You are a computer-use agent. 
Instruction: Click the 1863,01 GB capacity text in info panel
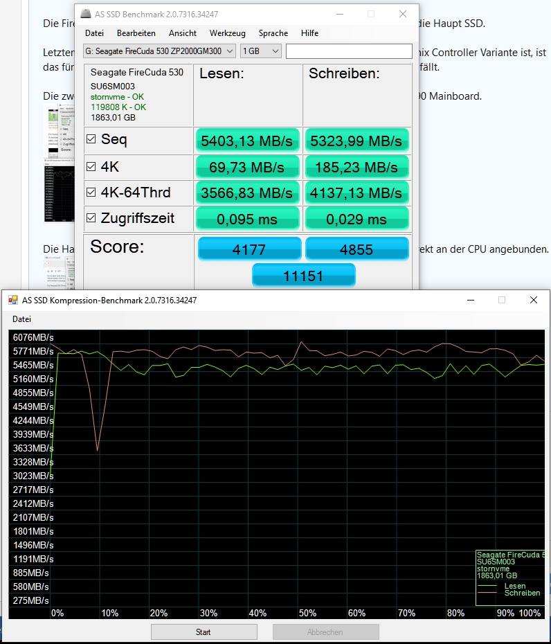coord(113,118)
